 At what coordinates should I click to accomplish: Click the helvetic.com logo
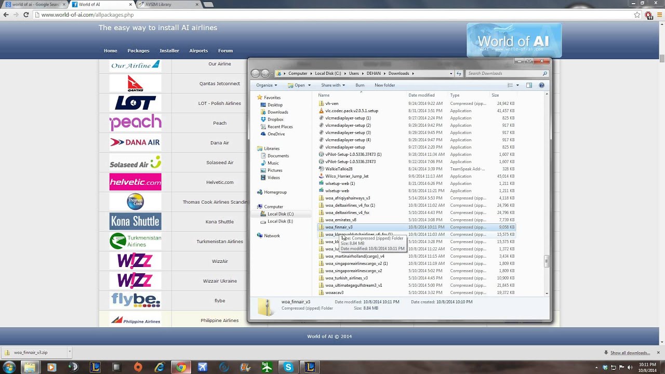click(x=135, y=182)
